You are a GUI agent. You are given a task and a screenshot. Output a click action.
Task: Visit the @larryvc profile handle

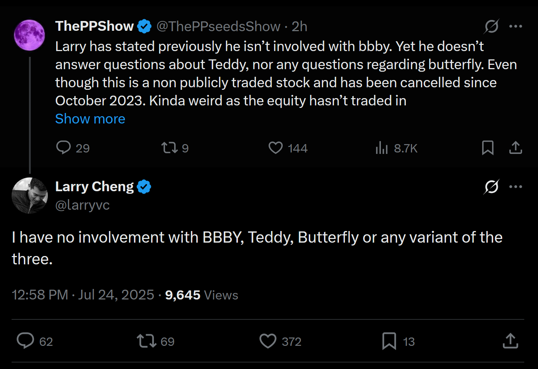82,205
